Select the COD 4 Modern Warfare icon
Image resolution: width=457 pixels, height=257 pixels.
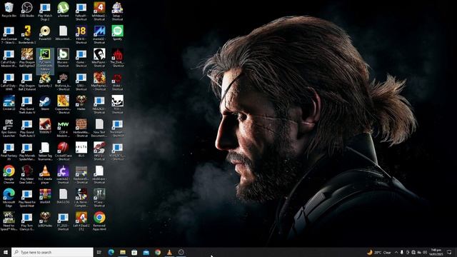64,128
